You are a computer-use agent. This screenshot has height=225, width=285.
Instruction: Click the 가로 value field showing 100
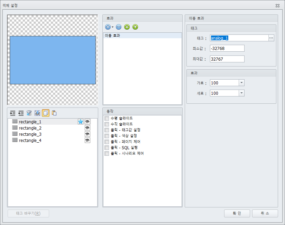pyautogui.click(x=224, y=83)
